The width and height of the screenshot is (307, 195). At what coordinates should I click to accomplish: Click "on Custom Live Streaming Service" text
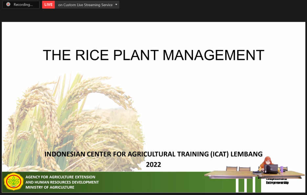85,5
